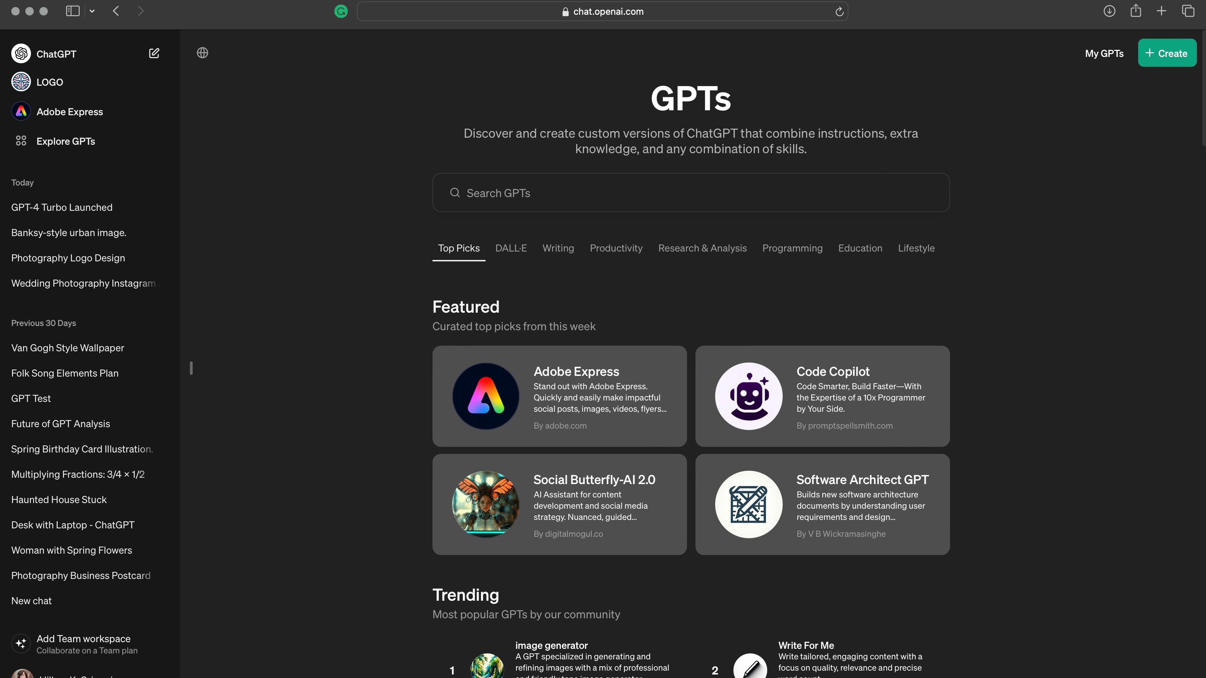Go back with Safari back arrow
The image size is (1206, 678).
(x=116, y=11)
